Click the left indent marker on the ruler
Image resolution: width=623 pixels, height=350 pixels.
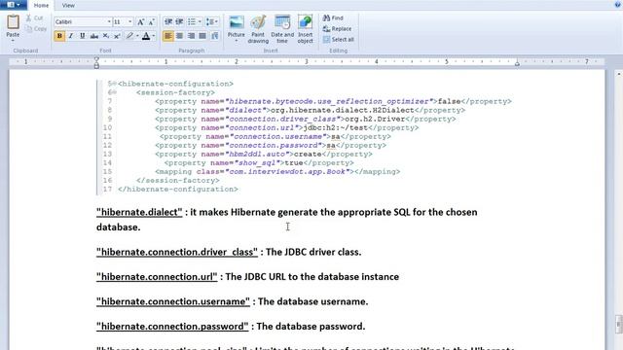pos(96,62)
